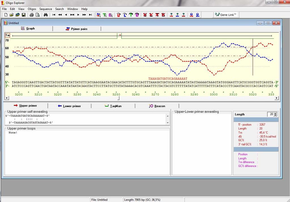Save the file with the floppy disk icon
Screen dimensions: 290x202
[24, 15]
